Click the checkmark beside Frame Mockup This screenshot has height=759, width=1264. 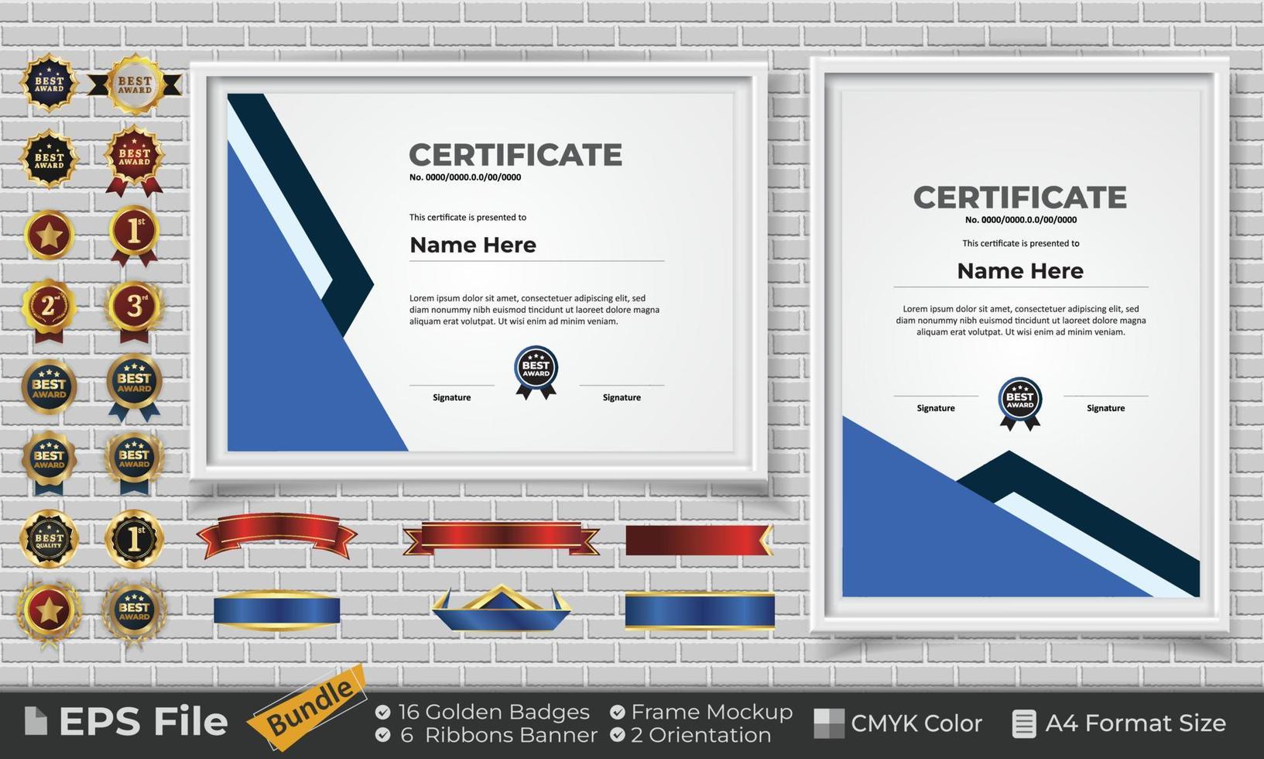coord(617,712)
